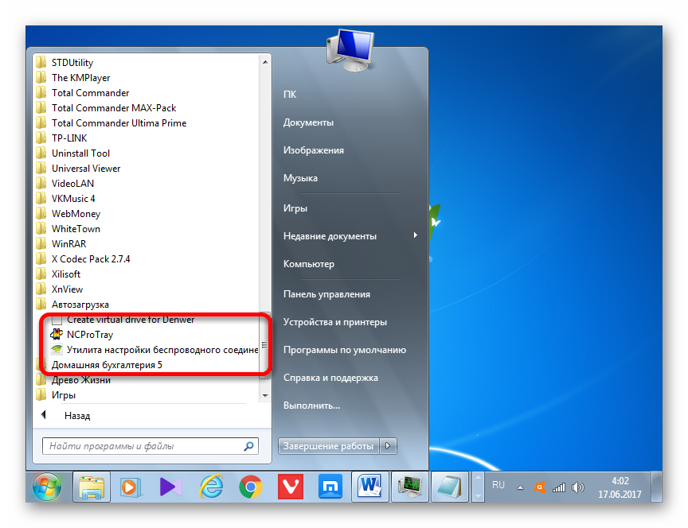
Task: Open Create virtual drive for Denwer
Action: [x=123, y=320]
